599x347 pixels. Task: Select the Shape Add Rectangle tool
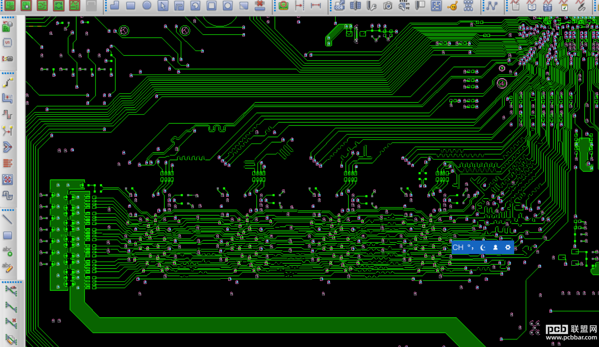click(x=131, y=6)
